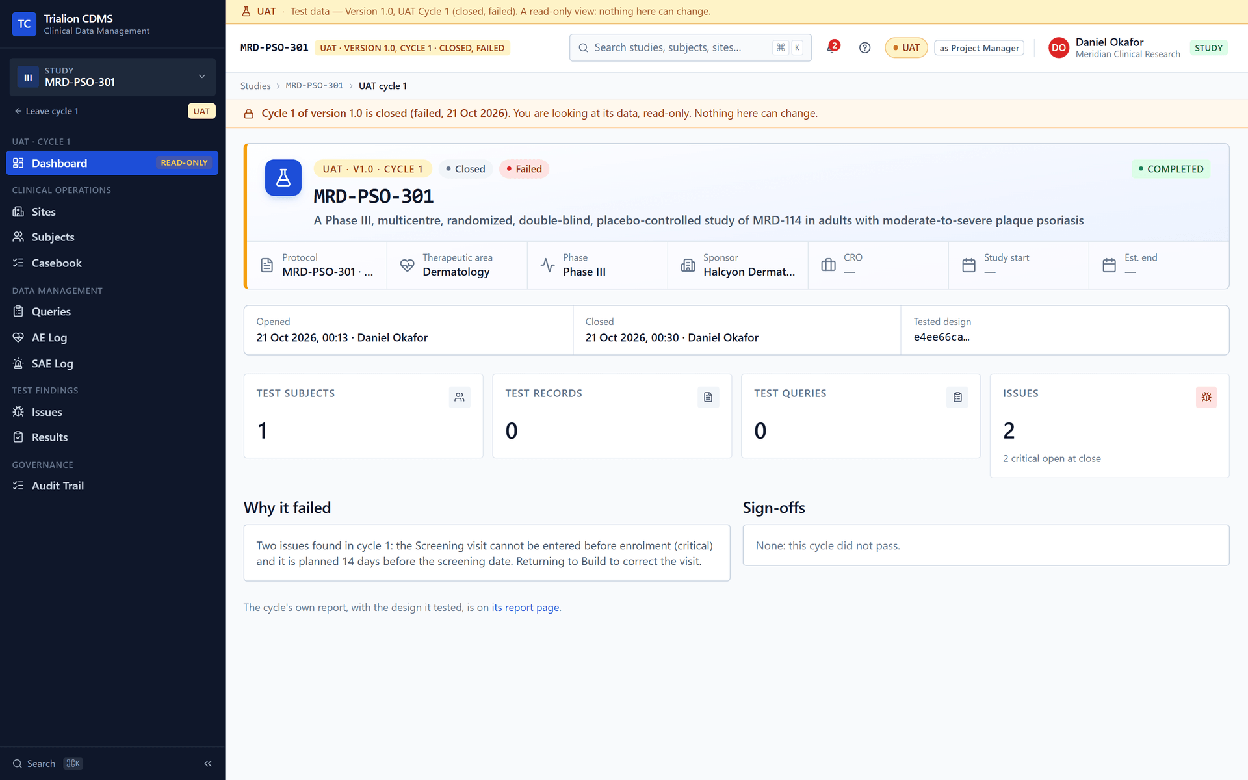Viewport: 1248px width, 780px height.
Task: Click the blue flask study icon
Action: [x=283, y=177]
